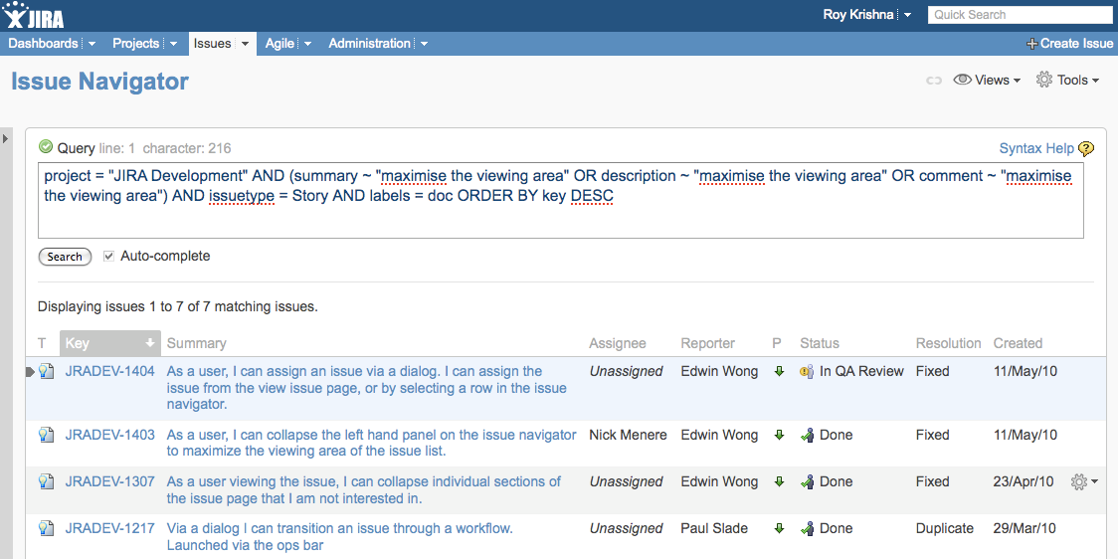Click the priority arrow icon for JRADEV-1307
Screen dimensions: 1118x559
coord(780,481)
